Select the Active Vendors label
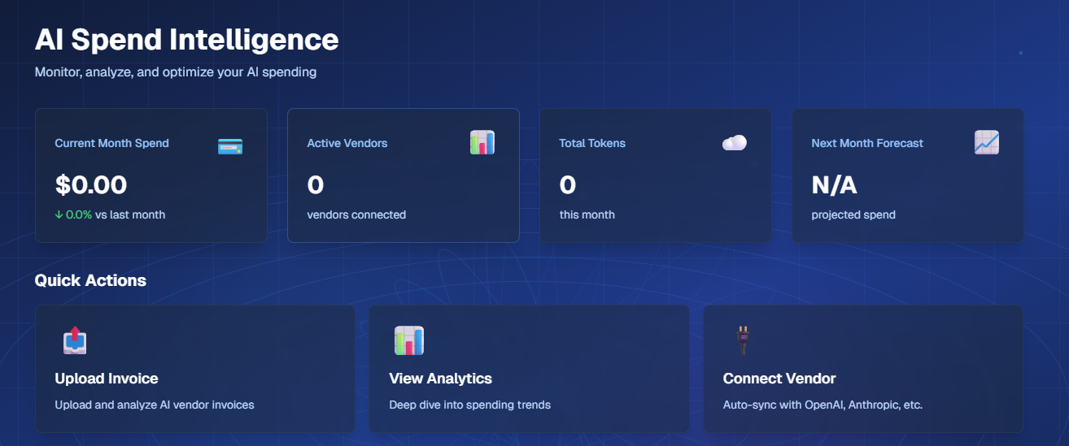The height and width of the screenshot is (446, 1069). click(x=347, y=143)
